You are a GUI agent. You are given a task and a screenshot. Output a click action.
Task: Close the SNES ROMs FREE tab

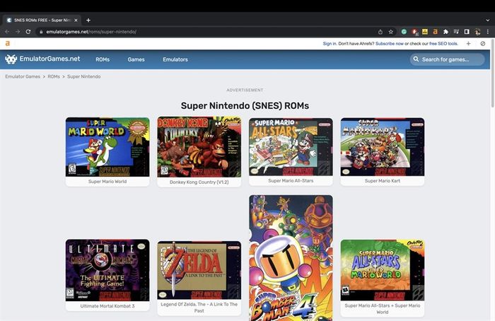click(76, 21)
